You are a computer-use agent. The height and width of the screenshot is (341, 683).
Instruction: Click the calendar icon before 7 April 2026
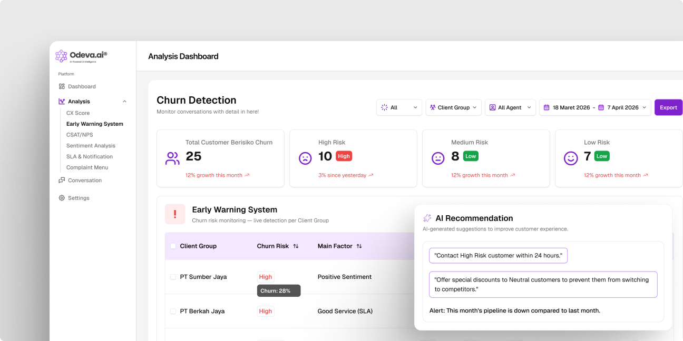coord(601,107)
